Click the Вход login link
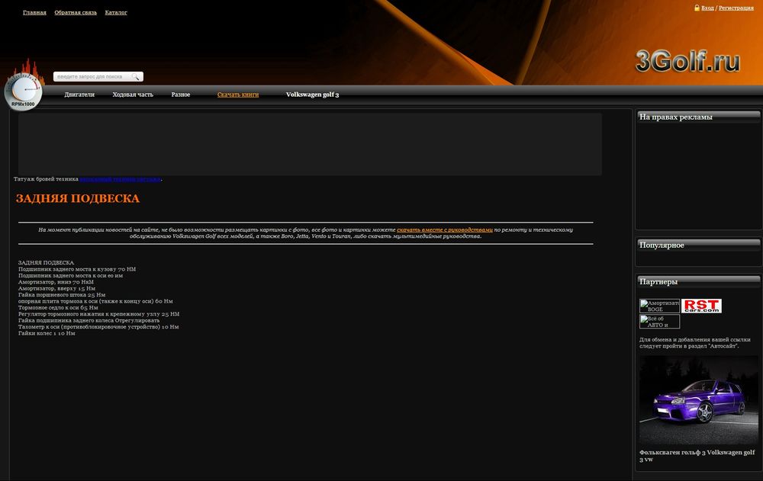 [x=707, y=8]
